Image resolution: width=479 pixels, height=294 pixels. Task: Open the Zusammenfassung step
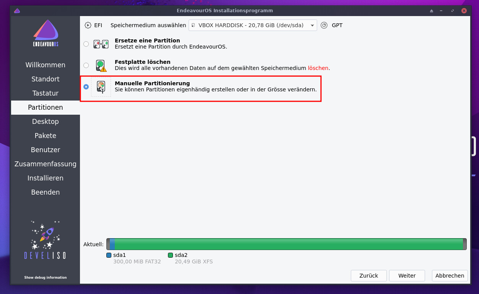pos(46,164)
